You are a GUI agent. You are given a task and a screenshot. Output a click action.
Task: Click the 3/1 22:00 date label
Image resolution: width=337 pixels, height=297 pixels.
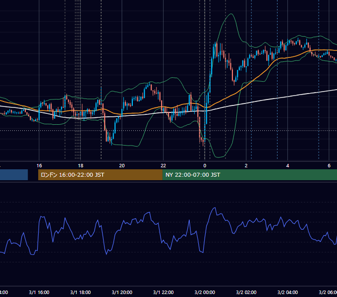[x=164, y=292]
